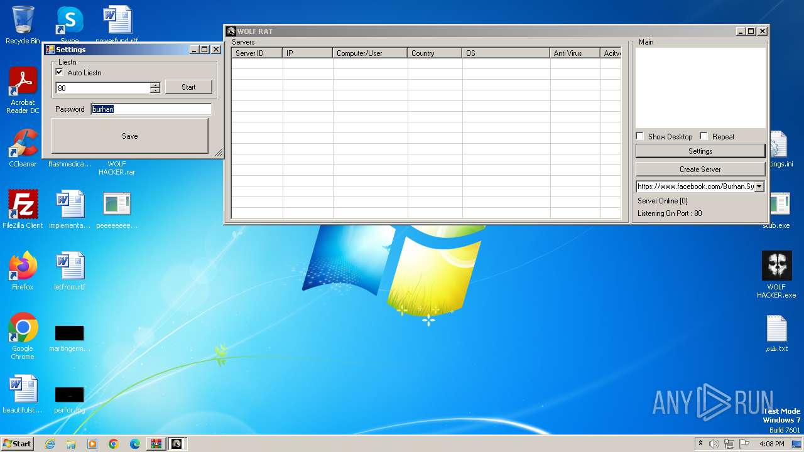Click the Main preview area in WOLF RAT

tap(700, 88)
